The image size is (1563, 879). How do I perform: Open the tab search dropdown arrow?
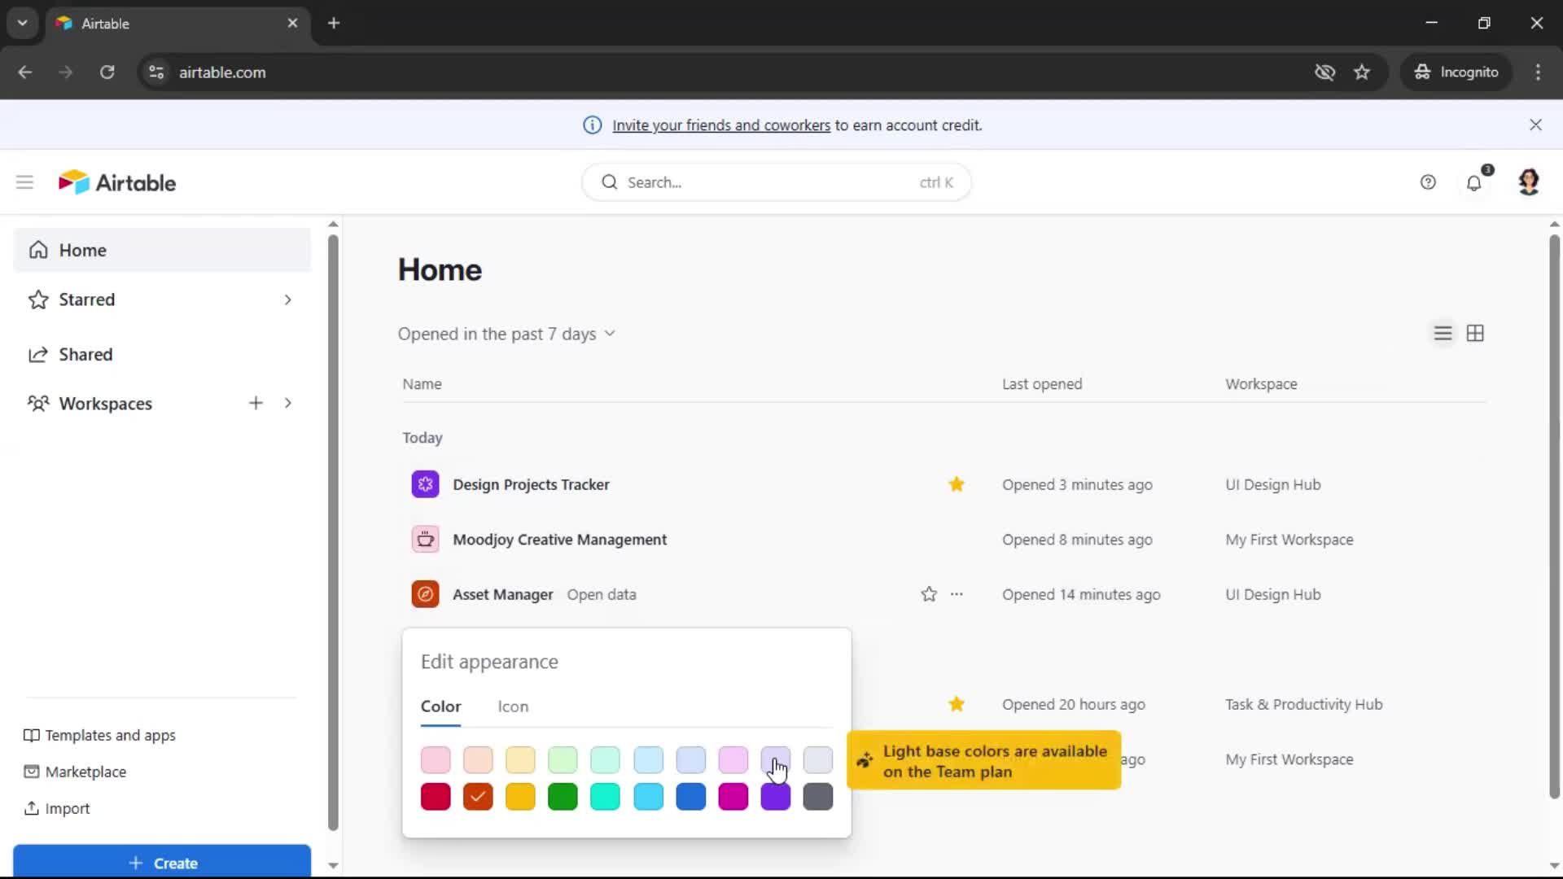(22, 23)
